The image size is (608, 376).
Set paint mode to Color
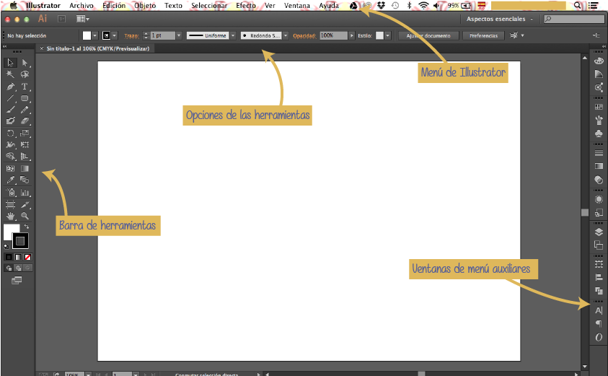[9, 257]
